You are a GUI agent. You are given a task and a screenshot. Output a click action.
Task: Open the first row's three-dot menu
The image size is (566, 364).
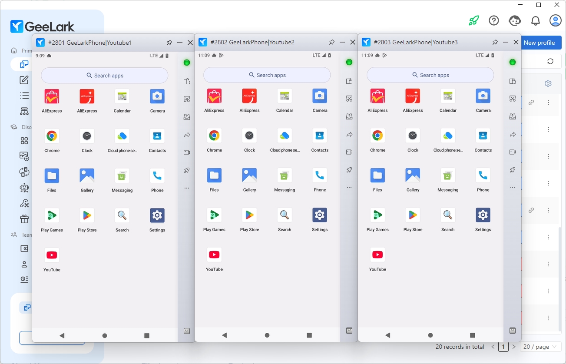pos(549,103)
